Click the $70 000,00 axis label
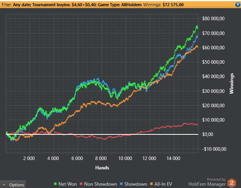The width and height of the screenshot is (241, 188). pos(213,33)
